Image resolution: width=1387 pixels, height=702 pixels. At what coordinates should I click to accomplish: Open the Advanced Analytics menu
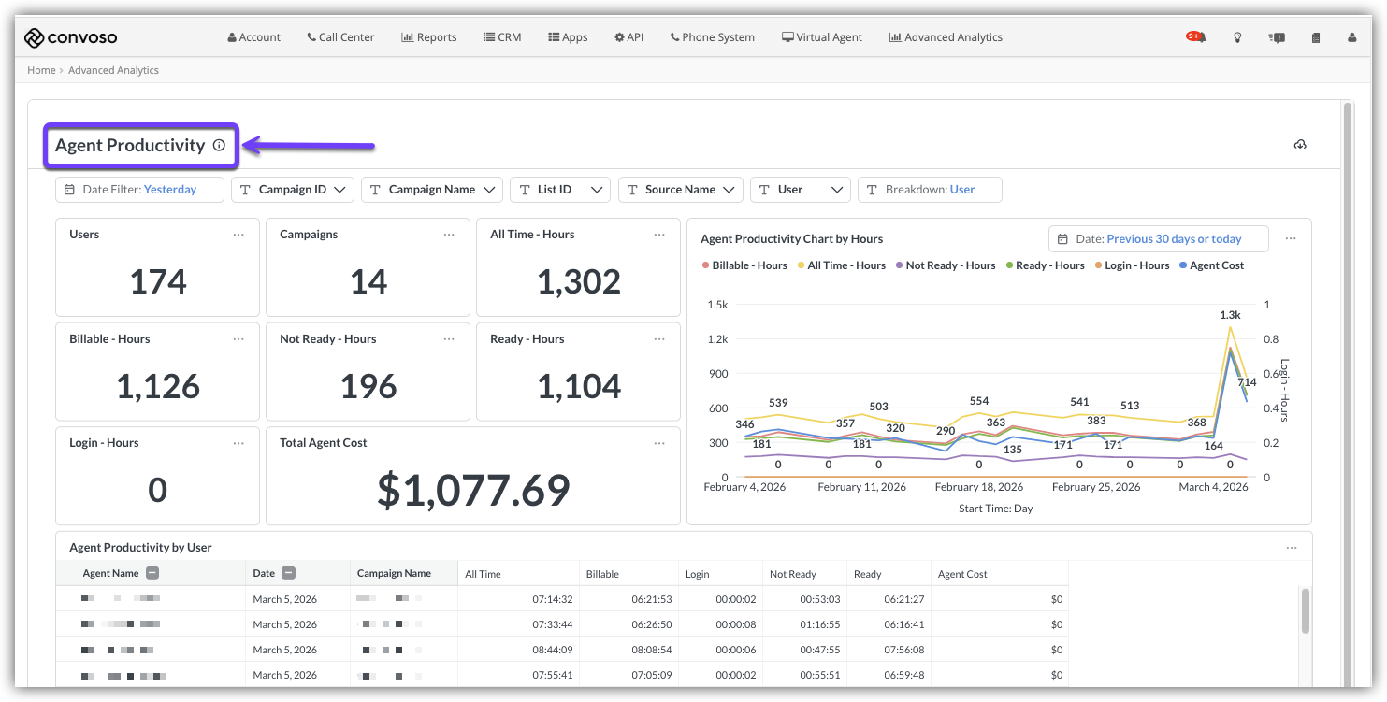(x=946, y=37)
